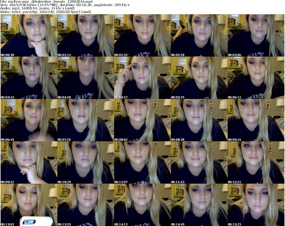
Task: Select the thumbnail timestamped 00:15:25
Action: click(x=256, y=205)
